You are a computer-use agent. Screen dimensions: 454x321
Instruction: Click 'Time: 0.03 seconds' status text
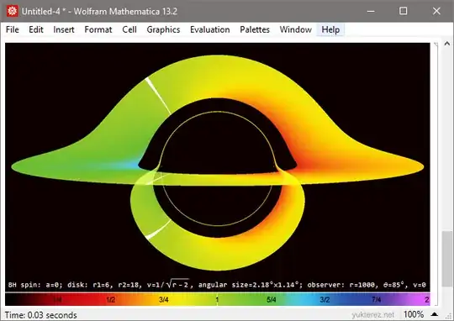tap(41, 315)
